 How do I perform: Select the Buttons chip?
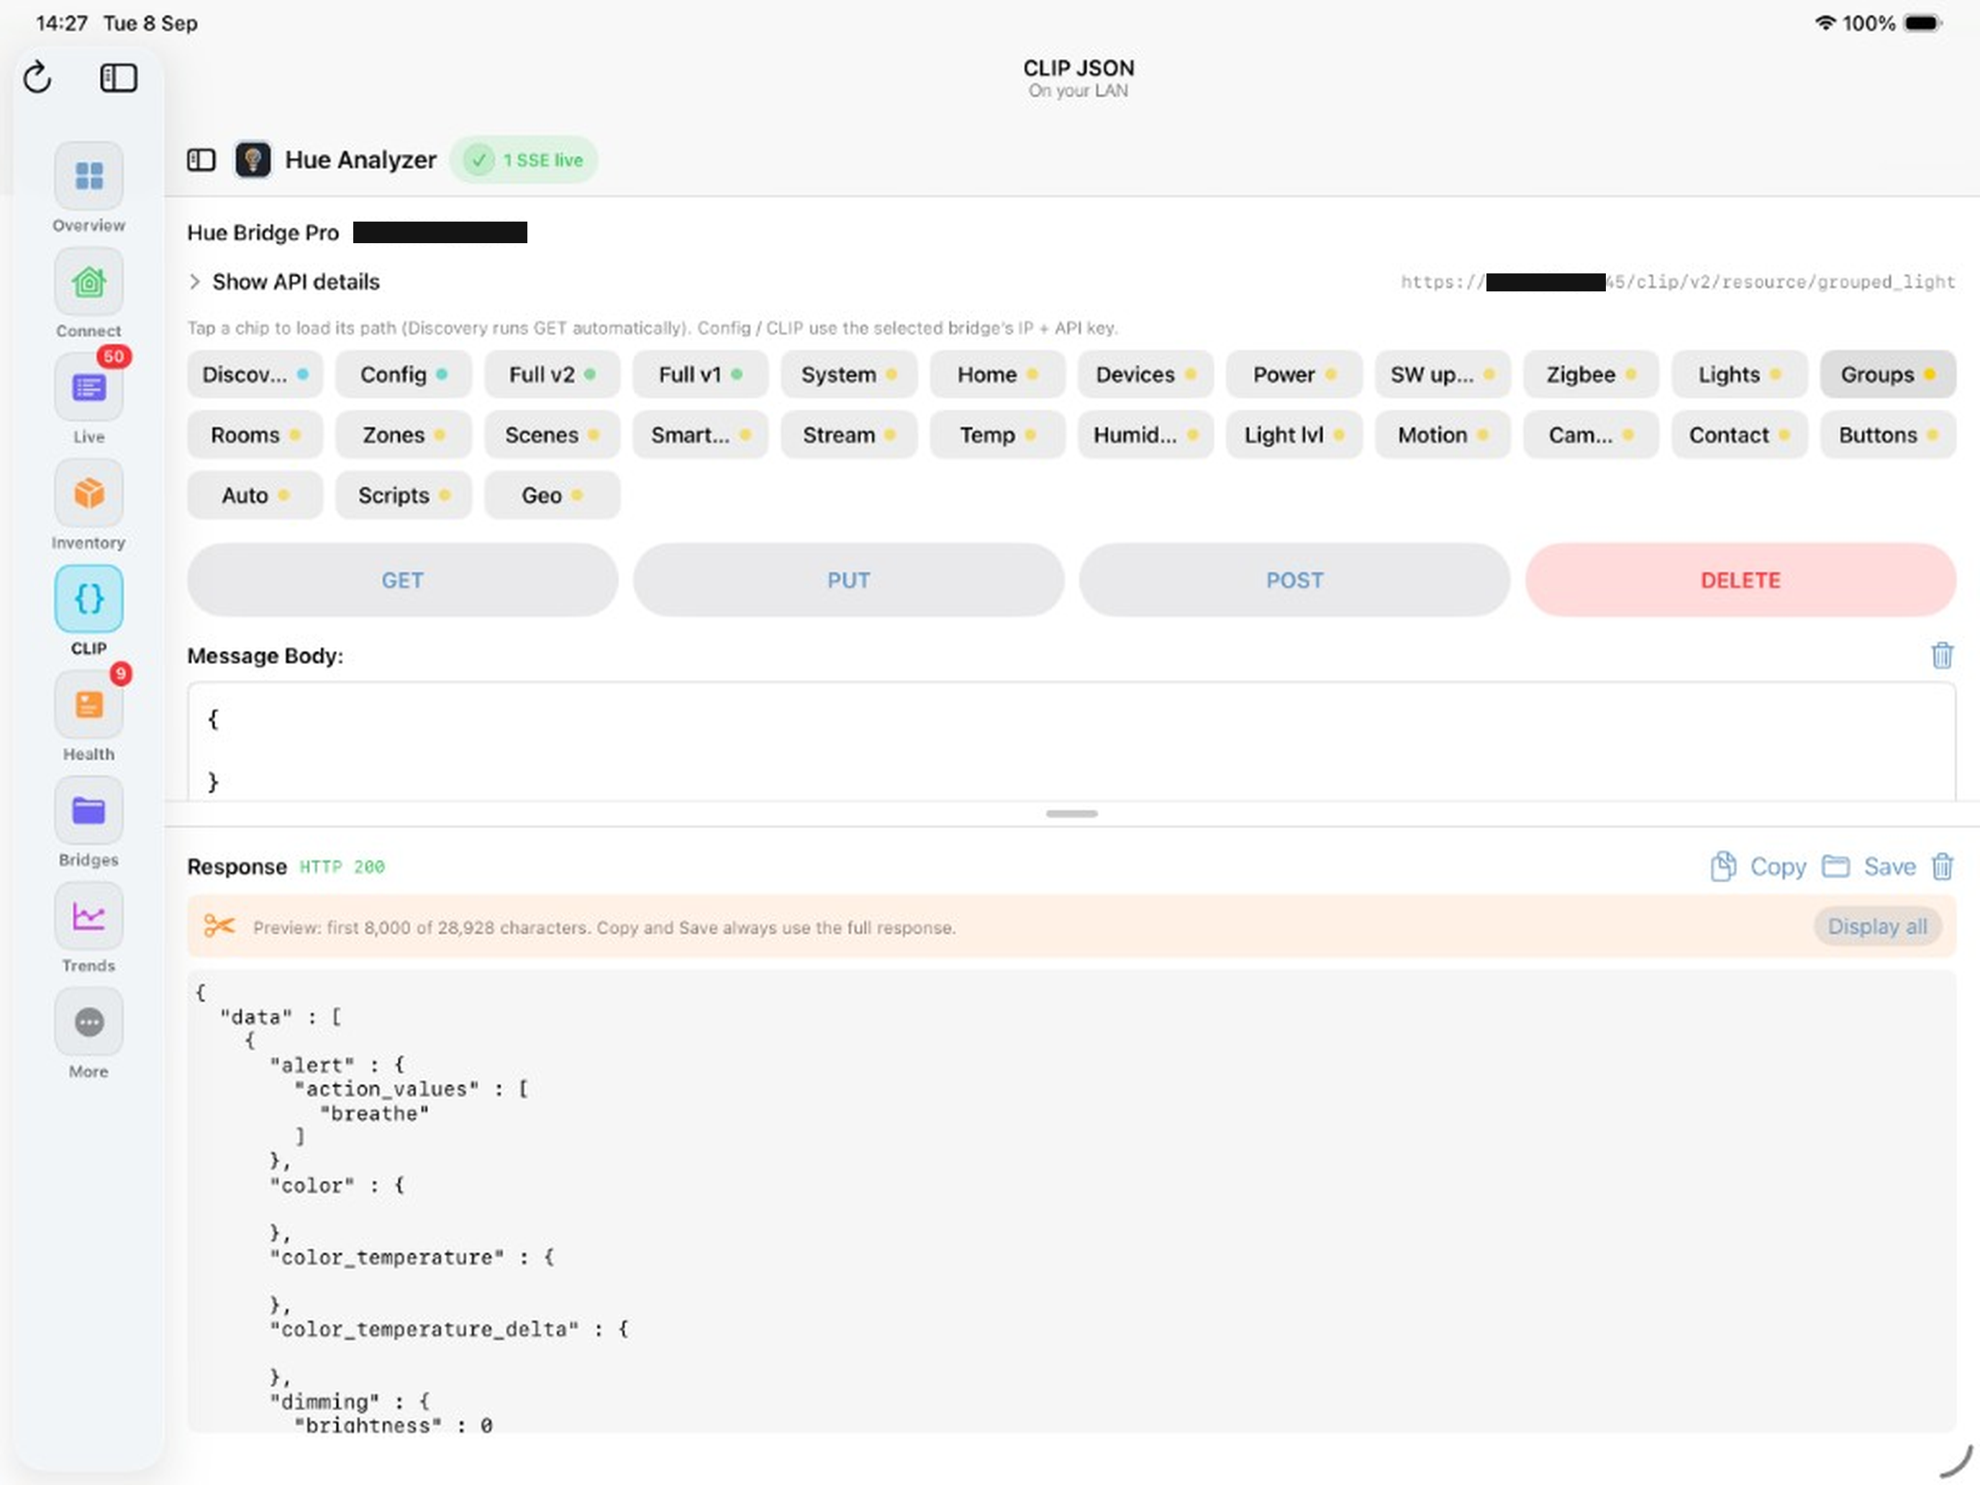click(x=1888, y=435)
